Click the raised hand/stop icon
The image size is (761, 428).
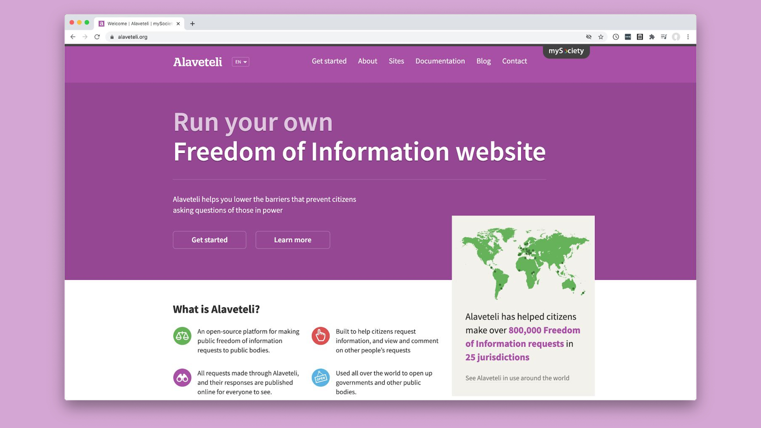click(x=320, y=336)
